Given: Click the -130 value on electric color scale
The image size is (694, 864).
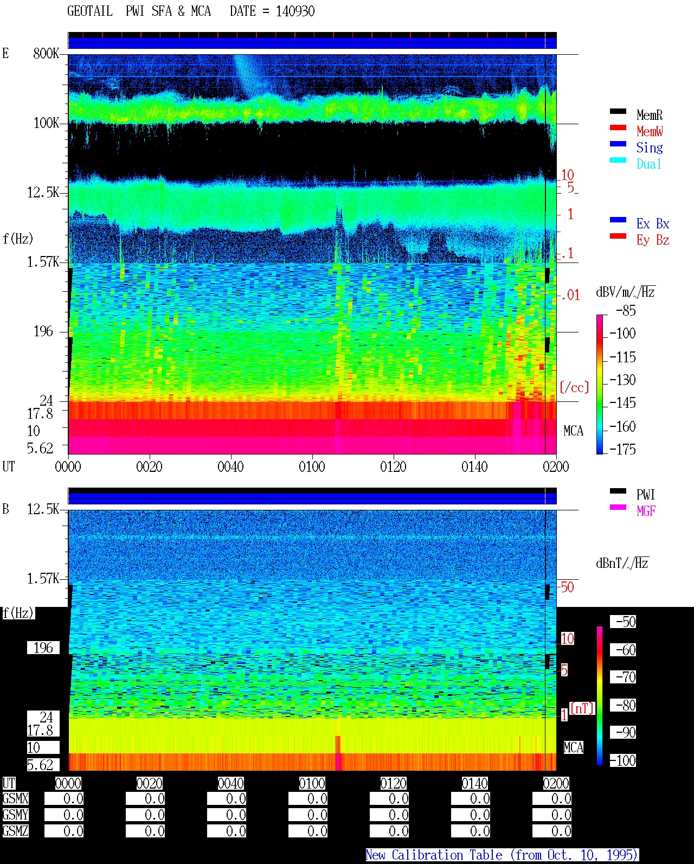Looking at the screenshot, I should pyautogui.click(x=622, y=380).
